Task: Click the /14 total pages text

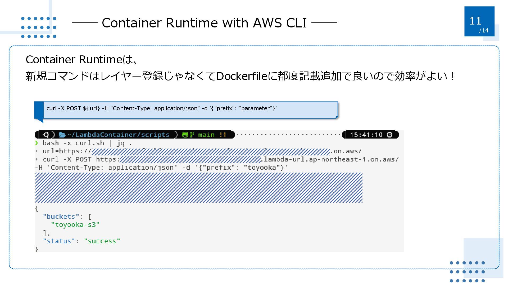Action: pos(484,31)
